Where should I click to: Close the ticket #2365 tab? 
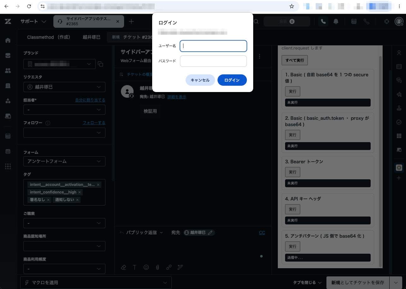(x=118, y=21)
